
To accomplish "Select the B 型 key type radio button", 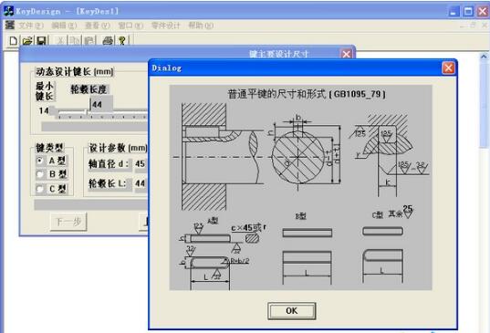I will pos(39,174).
